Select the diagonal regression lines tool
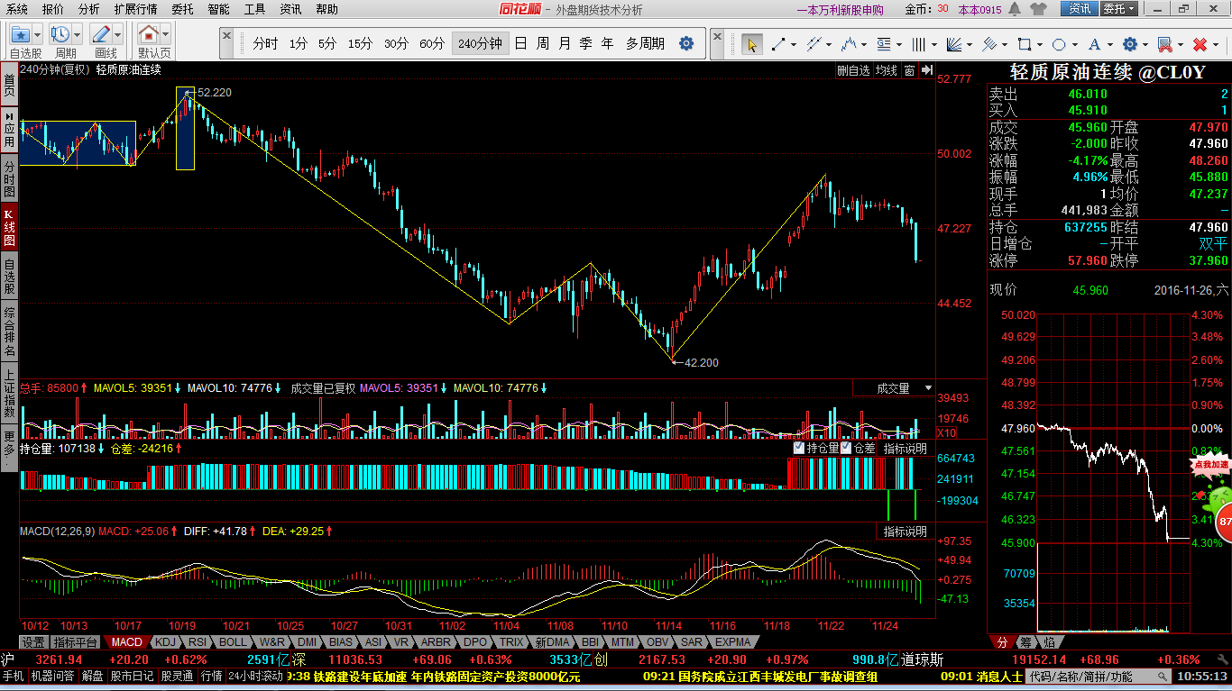Image resolution: width=1232 pixels, height=691 pixels. click(x=989, y=44)
